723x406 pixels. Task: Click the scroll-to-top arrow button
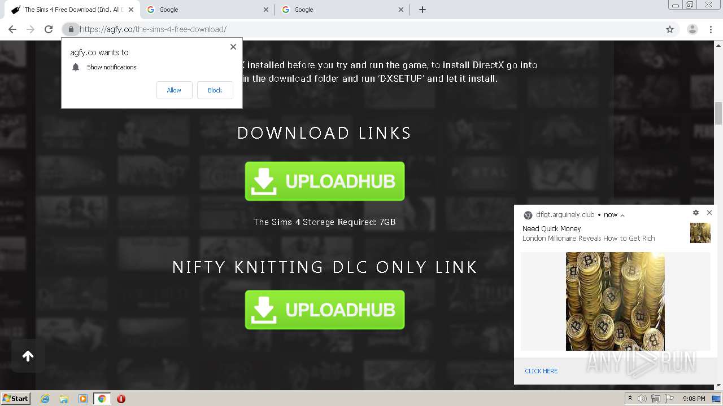[x=28, y=356]
